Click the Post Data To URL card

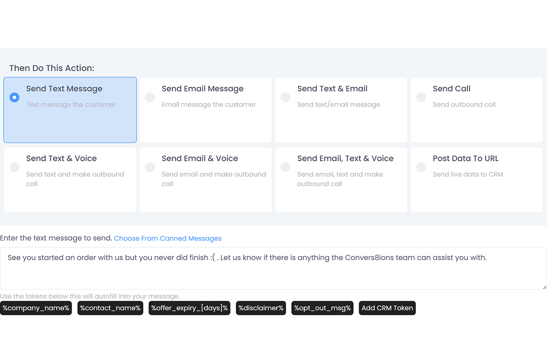tap(476, 180)
